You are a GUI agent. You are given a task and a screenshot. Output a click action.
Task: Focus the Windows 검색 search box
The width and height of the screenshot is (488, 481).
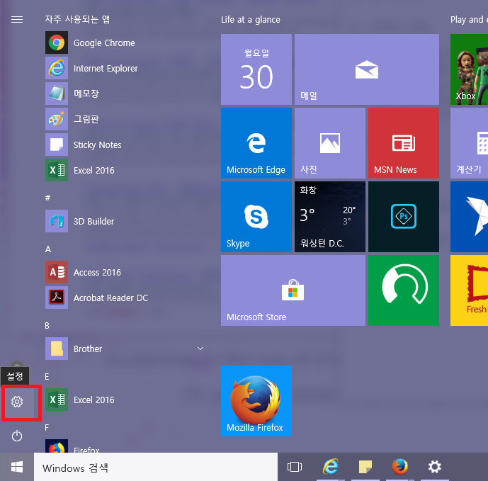(x=156, y=468)
